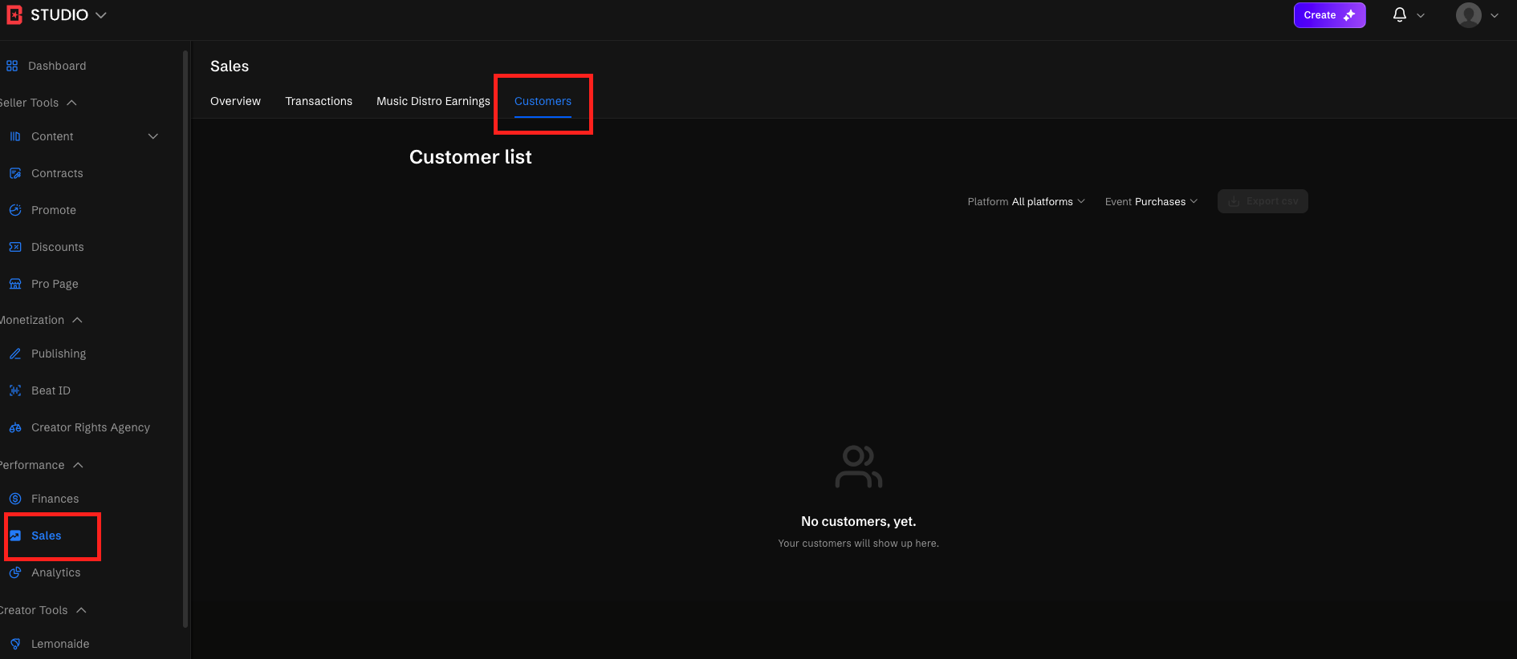Click the Dashboard grid icon
The image size is (1517, 659).
[x=12, y=66]
